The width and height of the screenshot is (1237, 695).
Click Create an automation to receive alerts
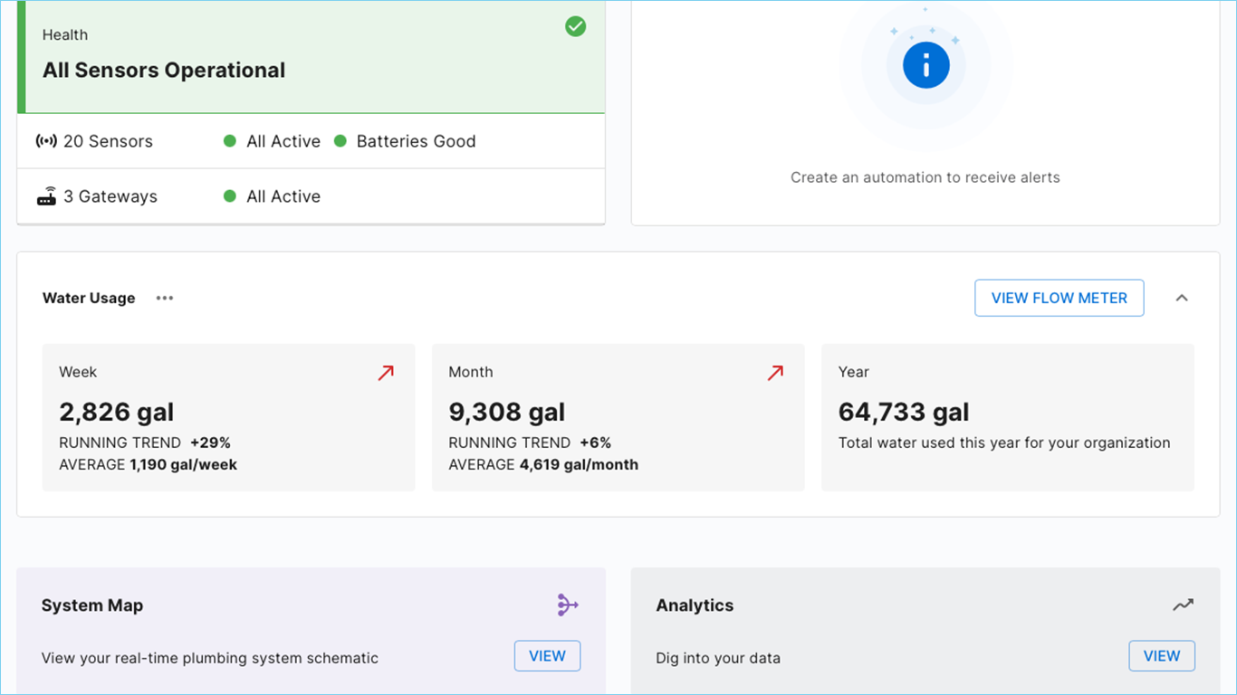click(925, 177)
